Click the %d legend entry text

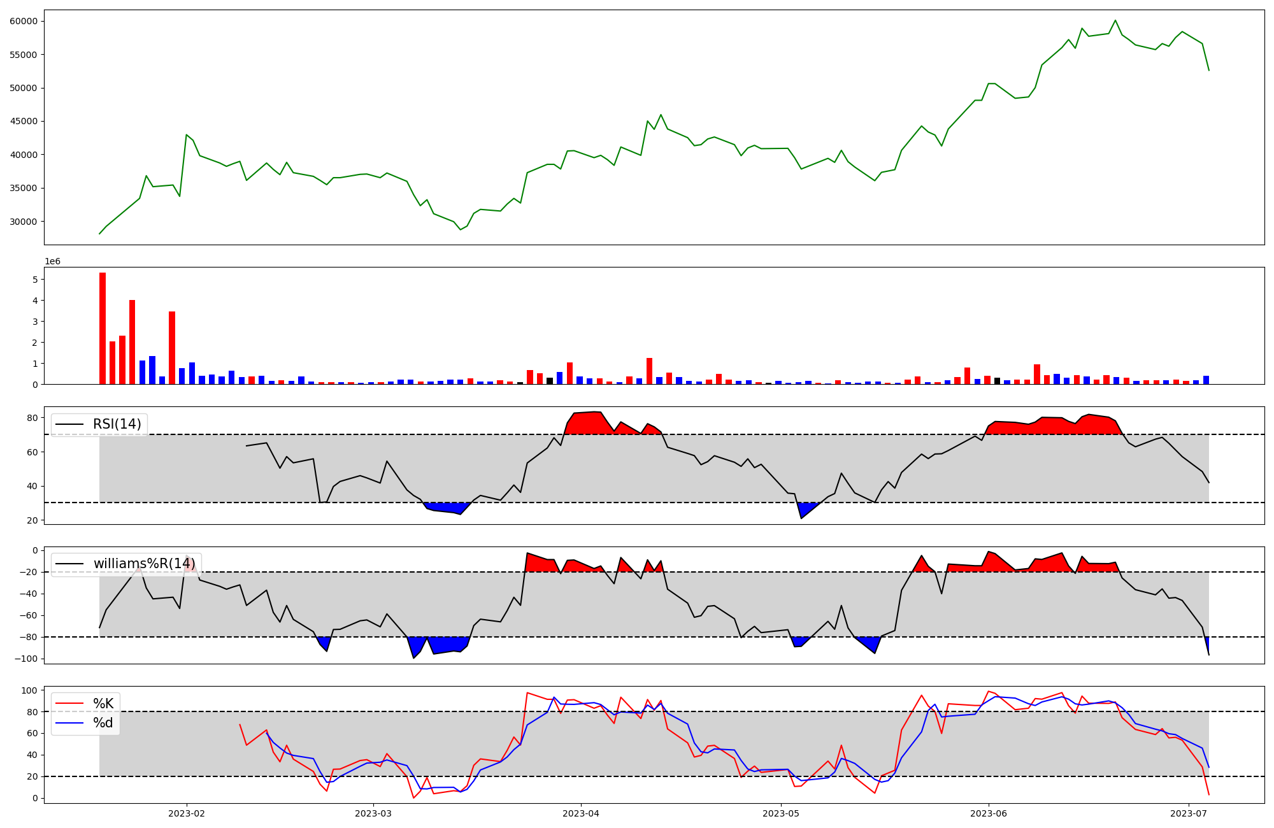click(x=103, y=723)
